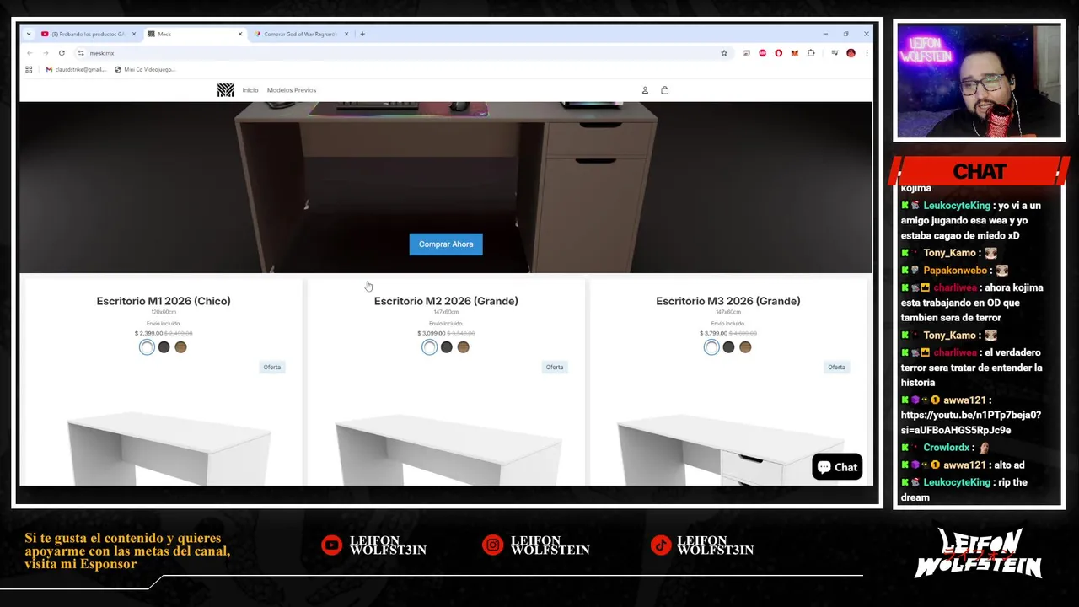Open the extensions puzzle menu
Viewport: 1079px width, 607px height.
click(811, 53)
